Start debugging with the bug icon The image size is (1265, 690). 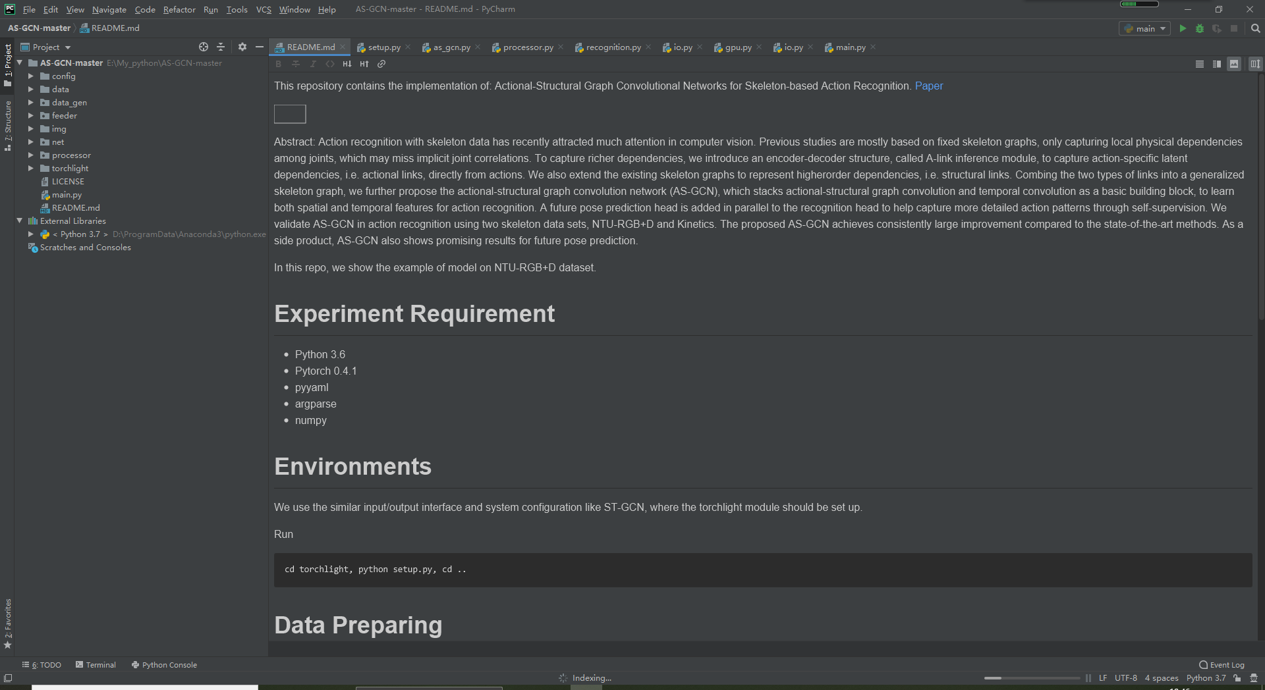tap(1200, 28)
